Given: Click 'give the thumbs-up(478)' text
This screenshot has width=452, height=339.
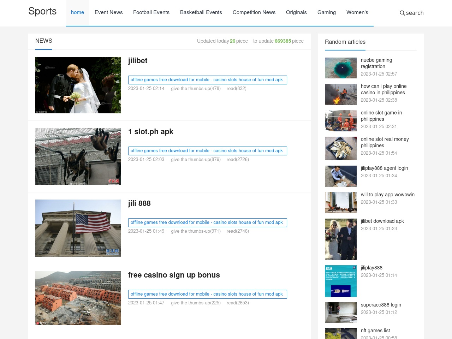Looking at the screenshot, I should coord(196,89).
